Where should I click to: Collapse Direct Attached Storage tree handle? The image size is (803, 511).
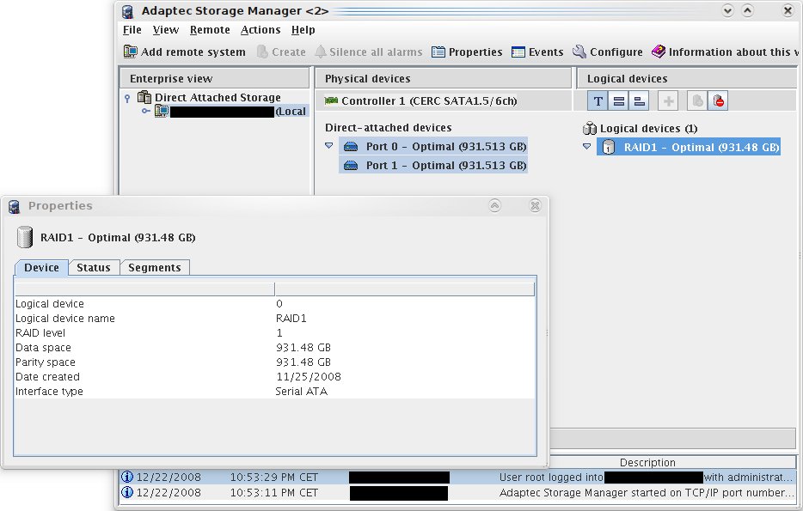pyautogui.click(x=127, y=98)
